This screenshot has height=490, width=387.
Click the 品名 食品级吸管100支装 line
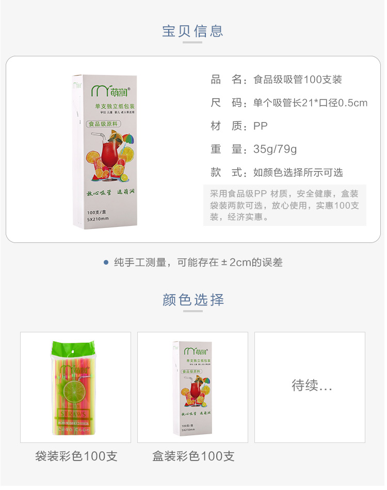click(276, 80)
